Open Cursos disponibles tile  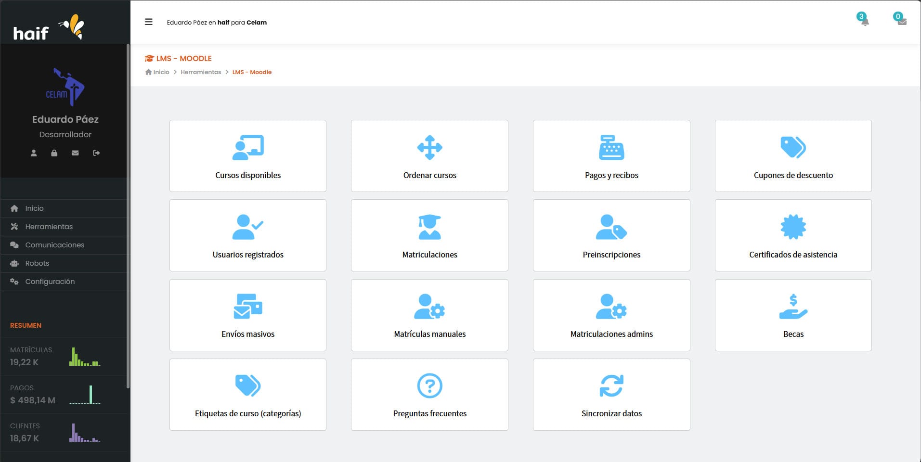[x=247, y=156]
